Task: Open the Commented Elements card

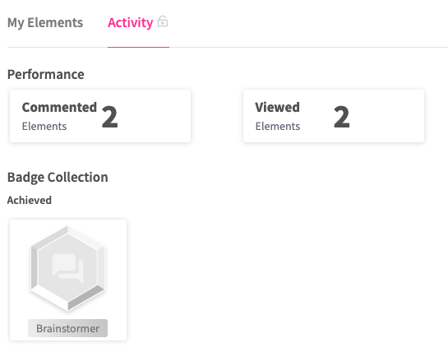Action: [100, 116]
